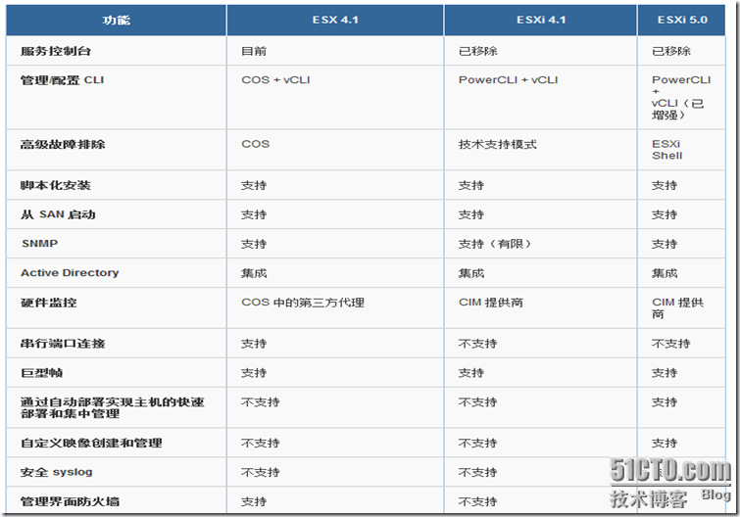Image resolution: width=740 pixels, height=517 pixels.
Task: Select the 巨型帧 row label
Action: point(41,373)
